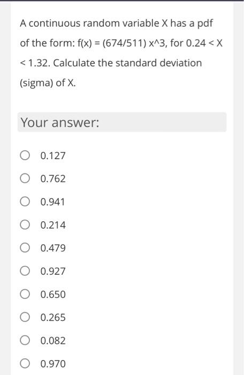This screenshot has height=375, width=244.
Task: Select the 0.265 option circle
Action: pos(25,317)
